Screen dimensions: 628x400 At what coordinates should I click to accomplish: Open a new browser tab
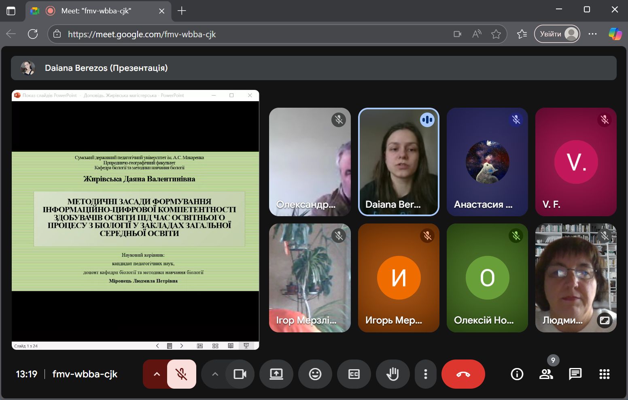[182, 11]
